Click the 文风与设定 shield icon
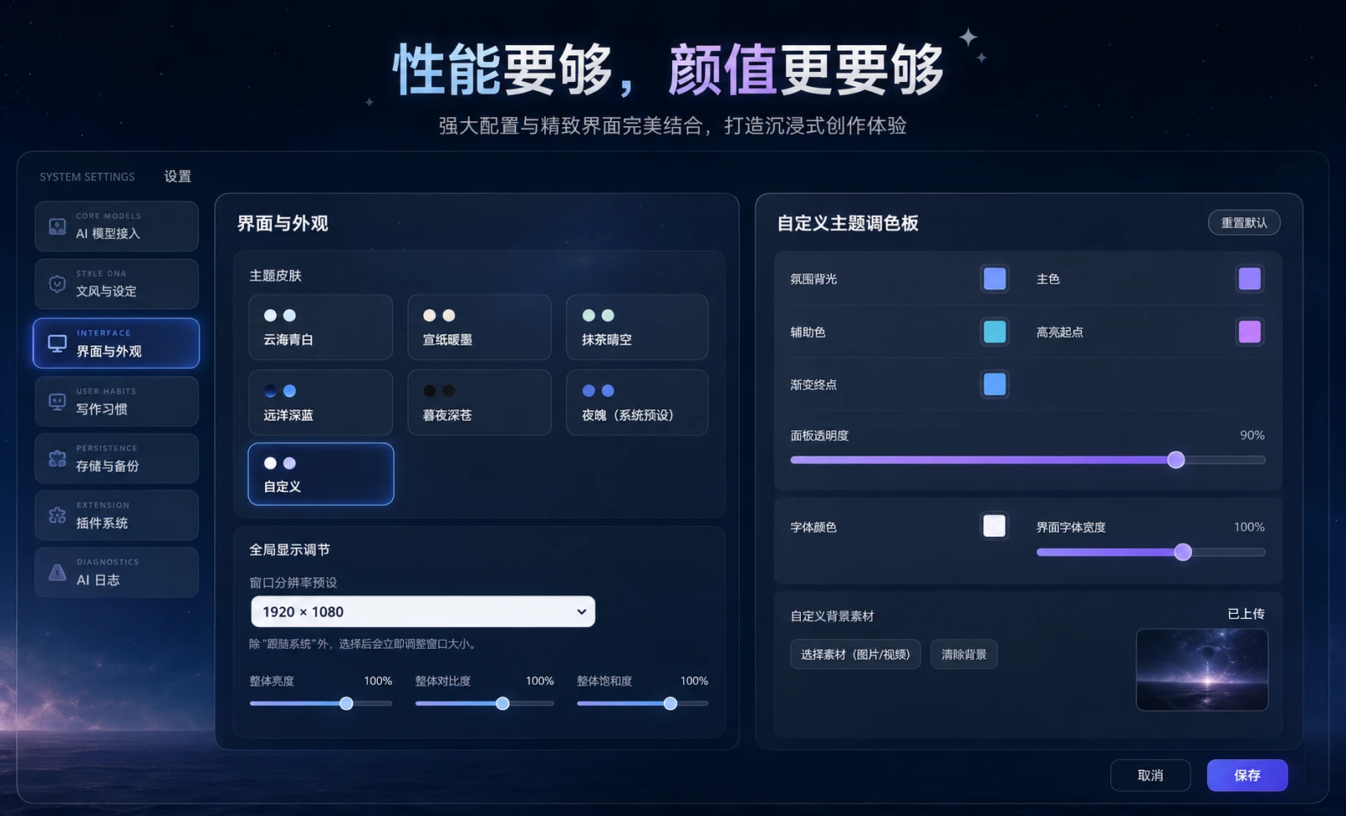Screen dimensions: 1346x816 [x=57, y=284]
